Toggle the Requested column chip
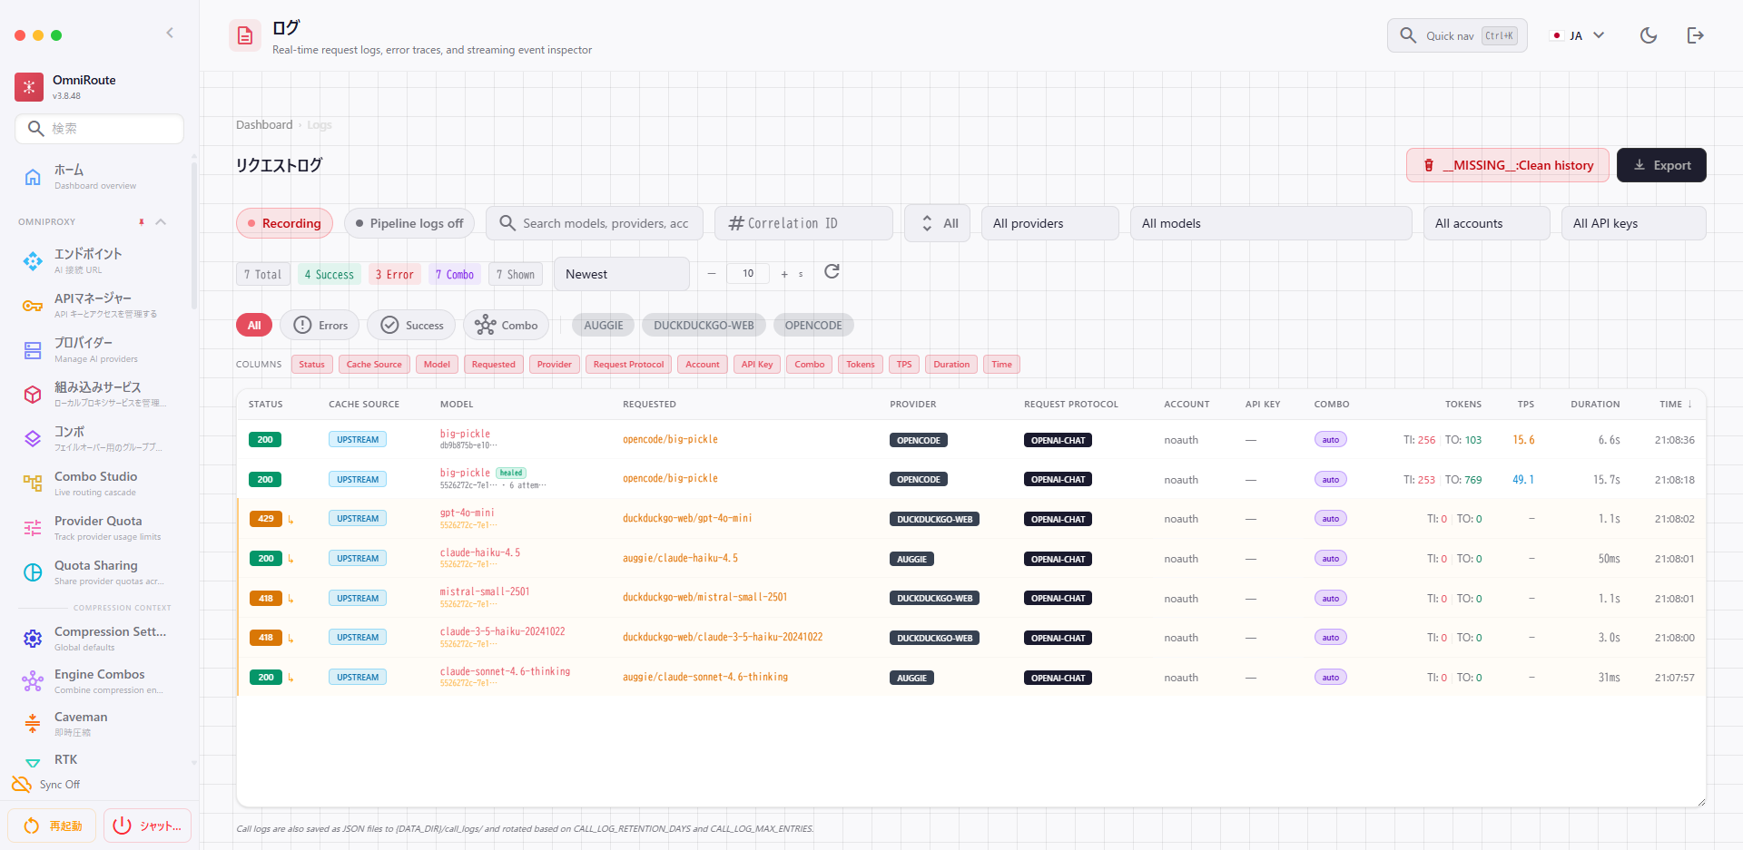 point(494,365)
